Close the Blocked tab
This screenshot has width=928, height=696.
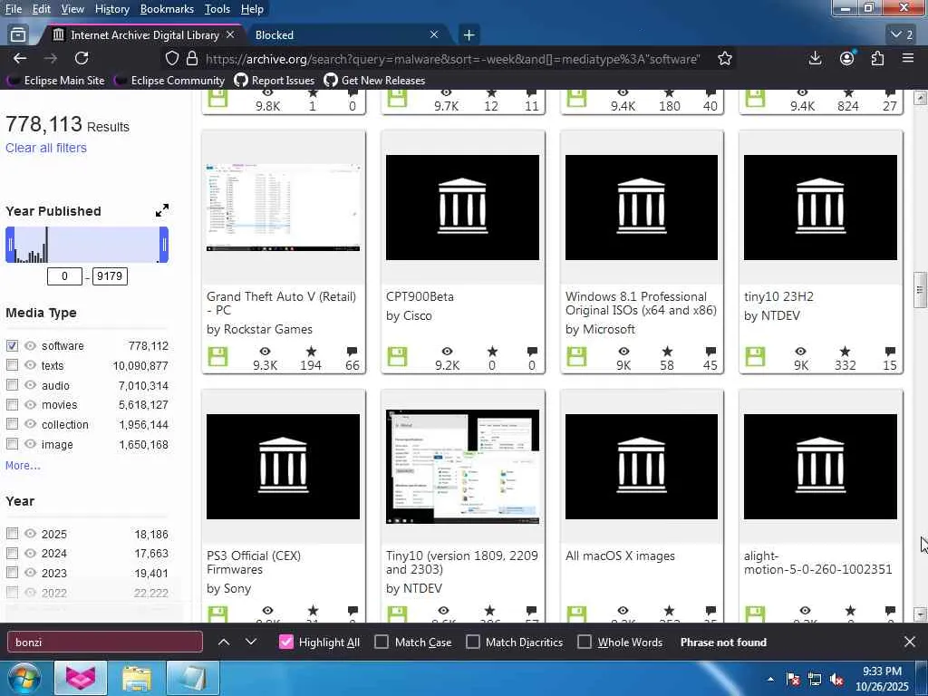[x=434, y=35]
